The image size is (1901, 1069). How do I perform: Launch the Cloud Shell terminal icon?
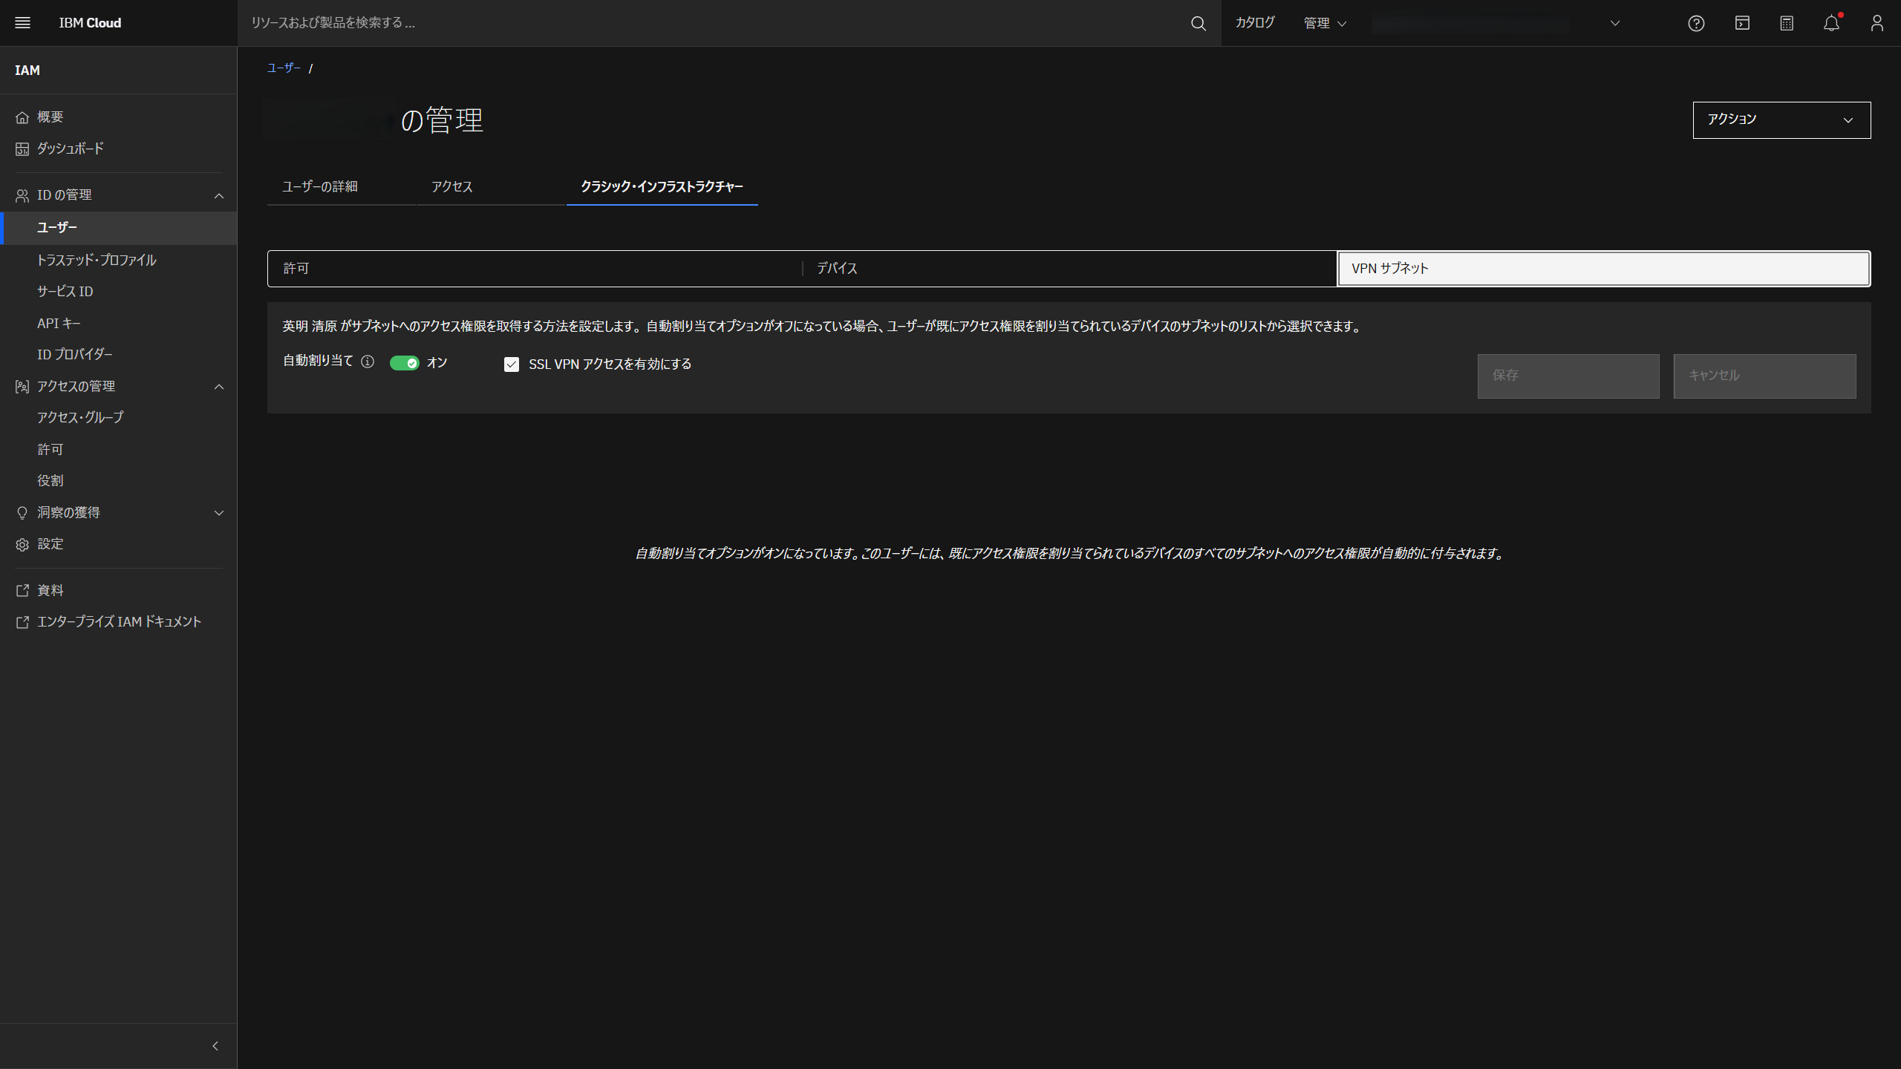coord(1741,23)
